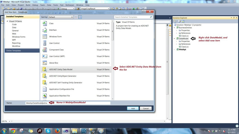Click Solution Explorer Properties toolbar icon

tap(175, 21)
